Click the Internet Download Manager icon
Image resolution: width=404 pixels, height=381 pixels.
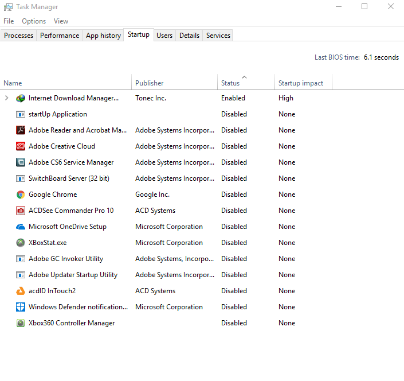pyautogui.click(x=21, y=98)
